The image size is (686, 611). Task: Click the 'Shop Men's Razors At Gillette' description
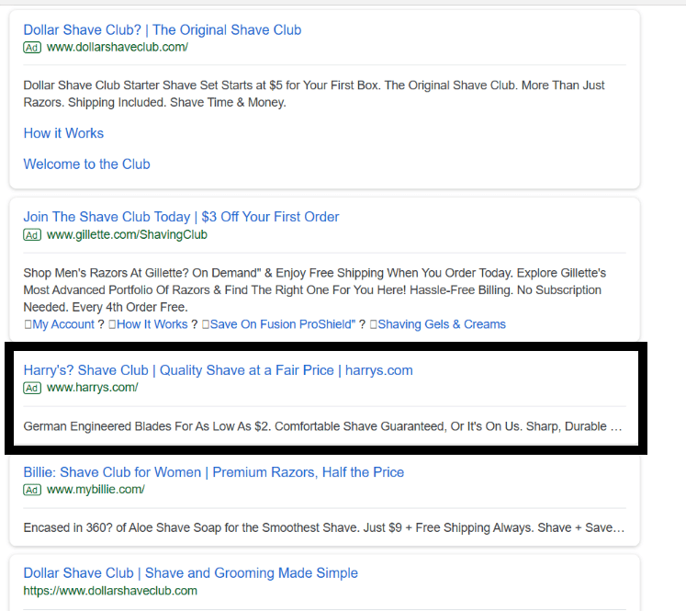tap(315, 289)
